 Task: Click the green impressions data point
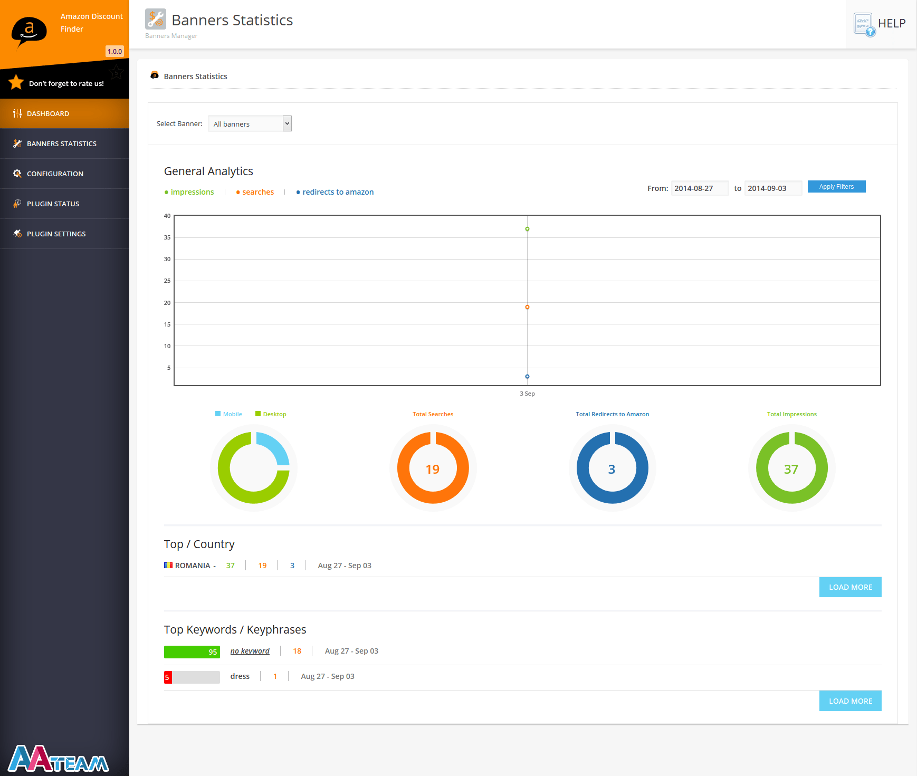click(527, 229)
